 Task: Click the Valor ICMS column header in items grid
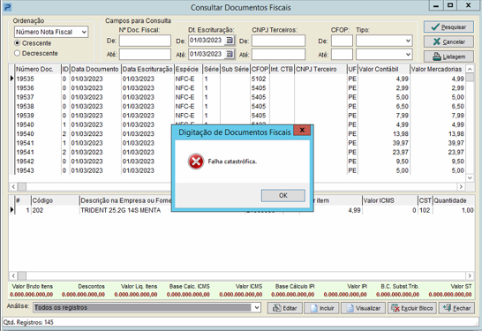tap(390, 200)
